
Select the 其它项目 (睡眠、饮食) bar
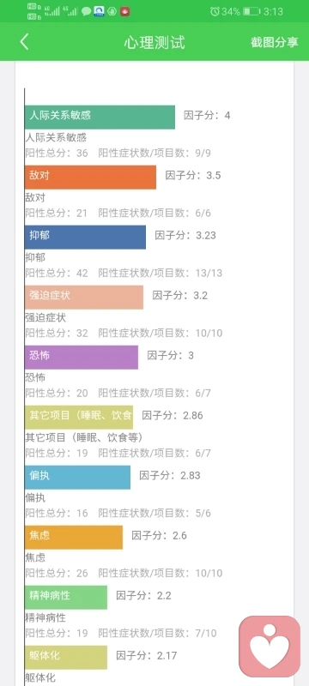pyautogui.click(x=79, y=417)
